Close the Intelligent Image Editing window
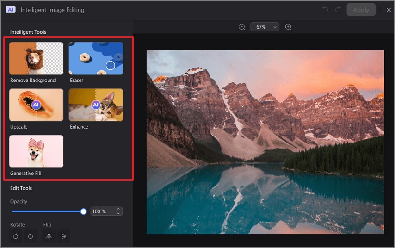Screen dimensions: 395x248 tap(389, 10)
